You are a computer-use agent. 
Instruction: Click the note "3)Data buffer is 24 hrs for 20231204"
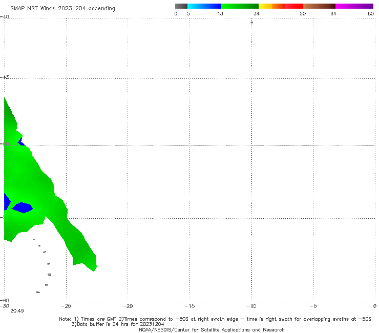(118, 324)
